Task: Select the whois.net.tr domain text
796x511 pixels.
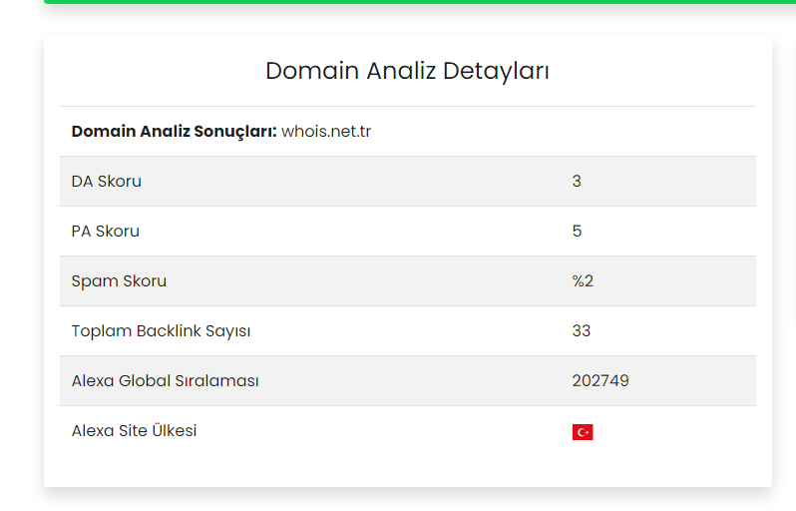Action: click(x=326, y=131)
